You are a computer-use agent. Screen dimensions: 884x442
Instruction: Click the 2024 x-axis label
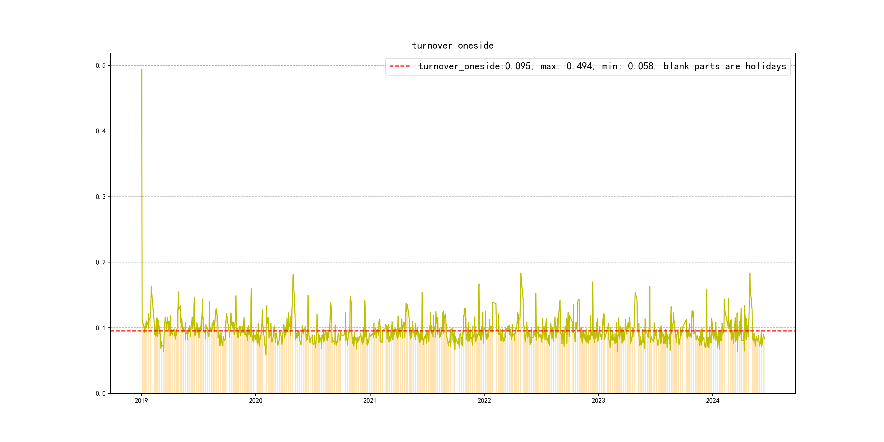(712, 401)
